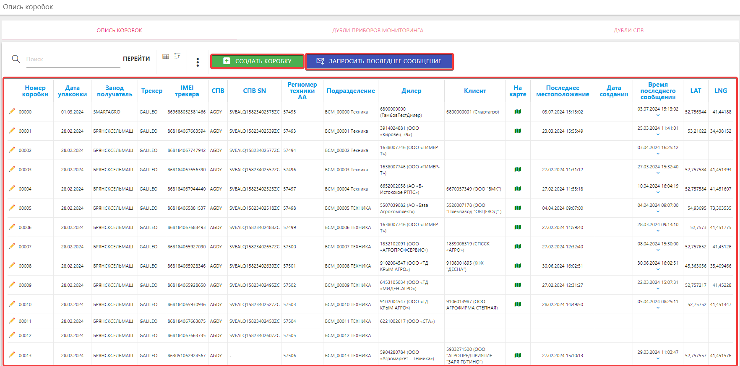Expand last message chevron for 10.04.2024 16:04:19
Viewport: 740px width, 366px height.
pos(658,192)
